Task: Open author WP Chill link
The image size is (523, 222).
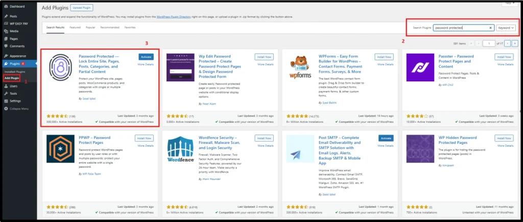Action: [447, 85]
